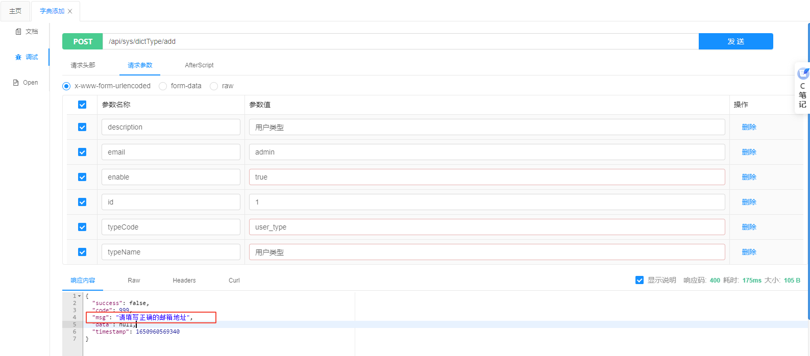Toggle the select-all checkbox in the table header
Screen dimensions: 810x356
82,105
